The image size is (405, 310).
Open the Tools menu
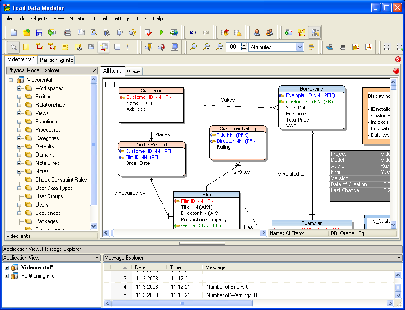pyautogui.click(x=142, y=18)
